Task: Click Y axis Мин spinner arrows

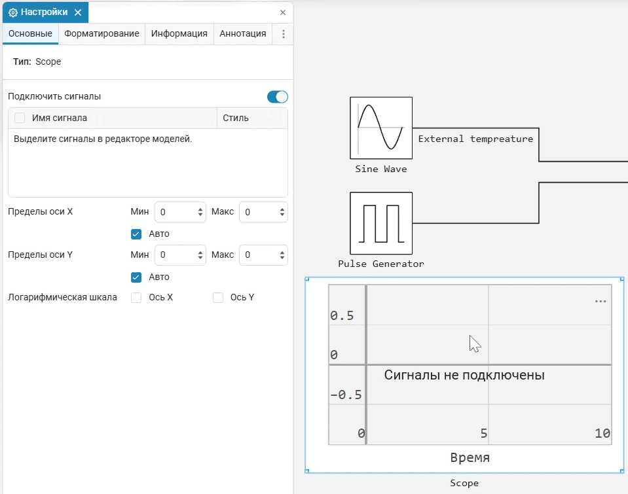Action: (x=200, y=255)
